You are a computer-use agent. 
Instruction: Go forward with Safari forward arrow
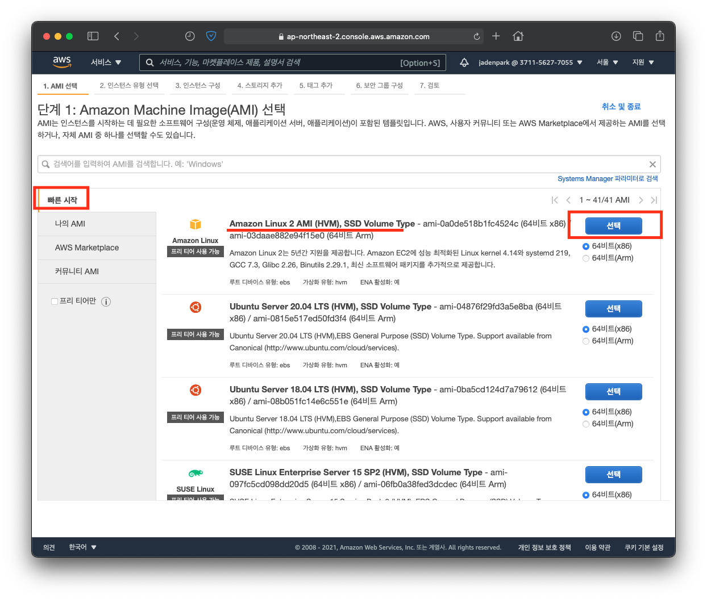pyautogui.click(x=136, y=36)
